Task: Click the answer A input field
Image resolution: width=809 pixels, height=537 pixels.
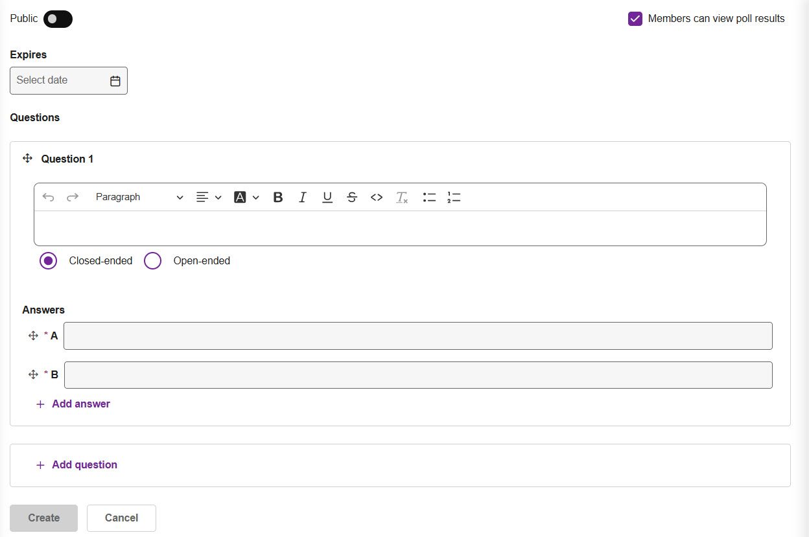Action: tap(417, 336)
